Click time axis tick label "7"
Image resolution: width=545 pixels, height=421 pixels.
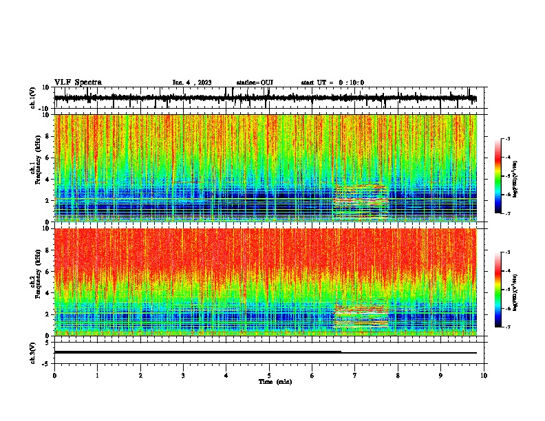coord(355,376)
